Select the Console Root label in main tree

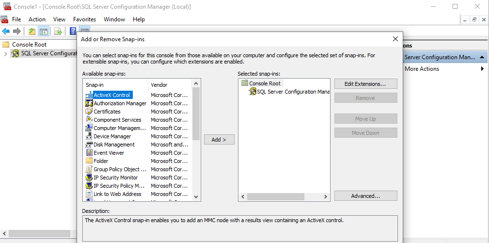(x=29, y=45)
